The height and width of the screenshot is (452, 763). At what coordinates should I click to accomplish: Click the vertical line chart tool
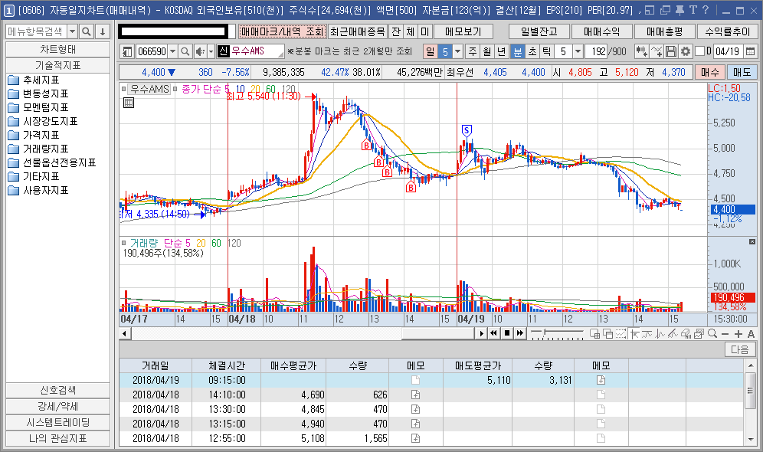[x=660, y=333]
